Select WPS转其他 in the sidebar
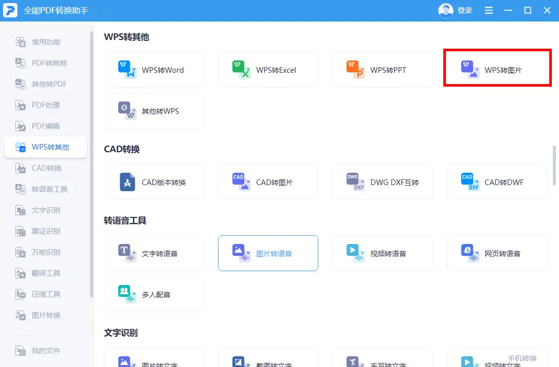This screenshot has height=367, width=559. click(46, 147)
